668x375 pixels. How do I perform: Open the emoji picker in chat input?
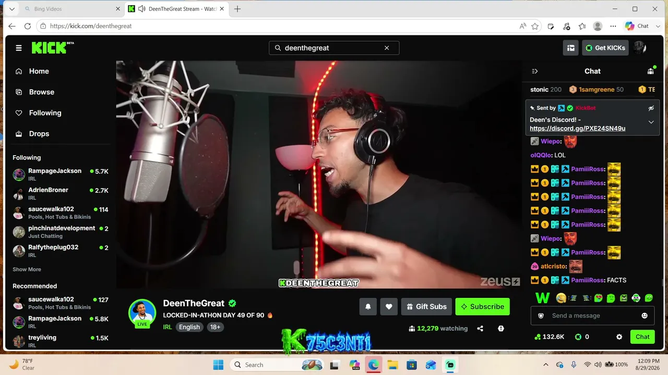645,316
